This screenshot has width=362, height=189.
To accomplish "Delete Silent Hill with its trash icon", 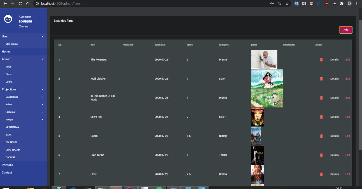I will 321,117.
